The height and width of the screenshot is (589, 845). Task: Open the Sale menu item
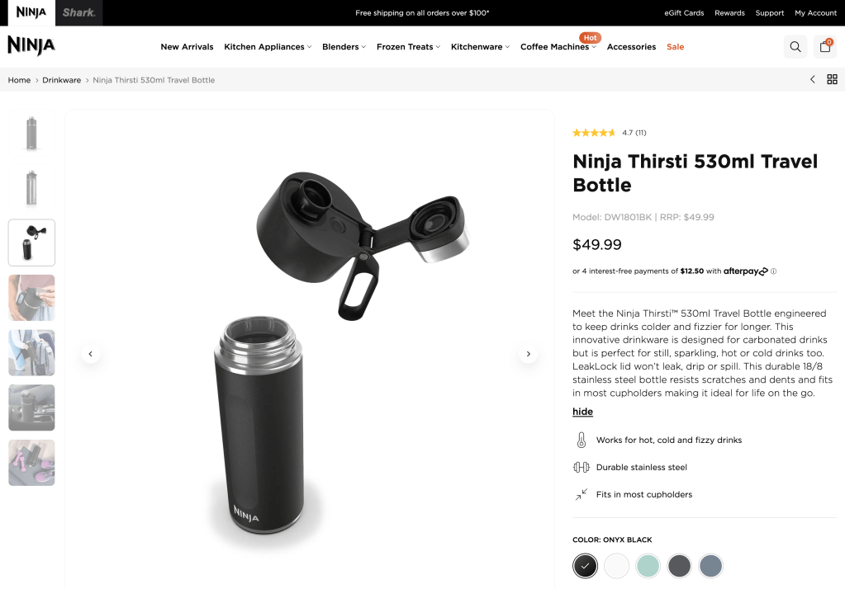click(x=675, y=47)
